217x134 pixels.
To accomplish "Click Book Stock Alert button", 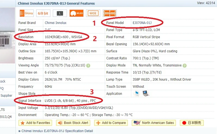I will click(x=73, y=123).
